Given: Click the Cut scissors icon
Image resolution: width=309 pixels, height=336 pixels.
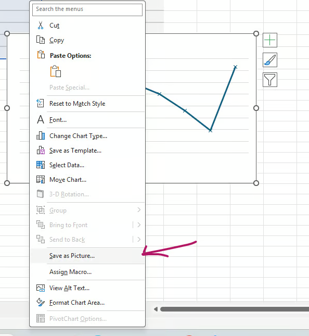Looking at the screenshot, I should tap(41, 26).
